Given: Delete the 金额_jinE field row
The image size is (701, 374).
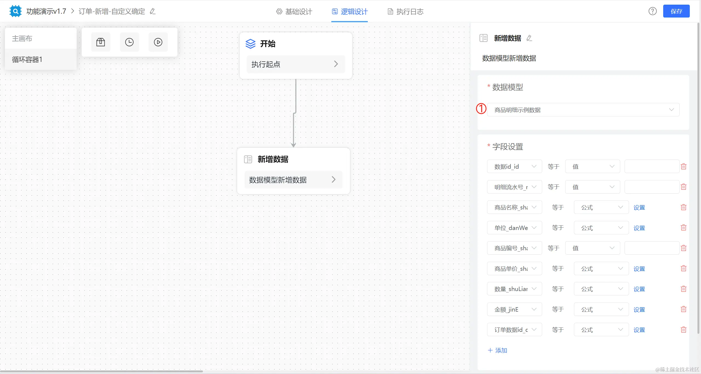Looking at the screenshot, I should tap(683, 309).
